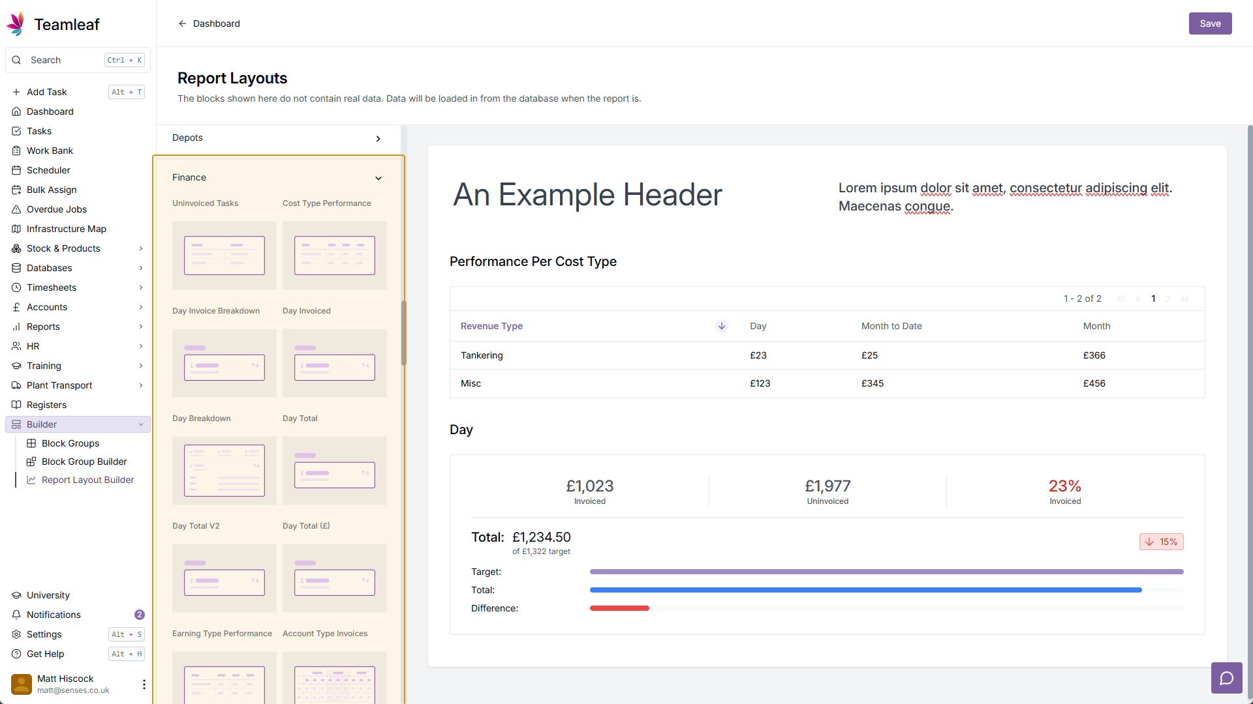Click the Scheduler calendar icon

[x=16, y=170]
